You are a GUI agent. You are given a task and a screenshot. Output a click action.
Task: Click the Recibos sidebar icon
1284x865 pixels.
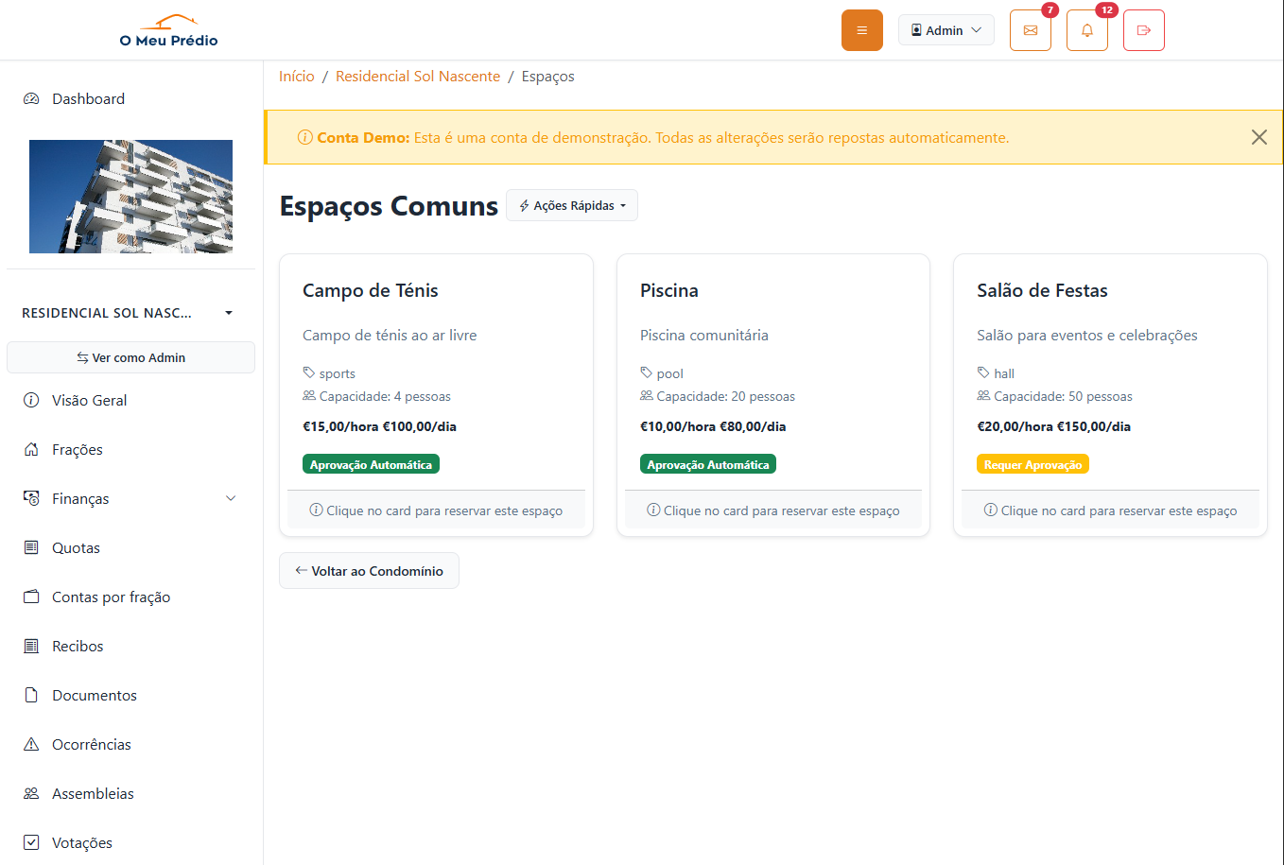31,646
